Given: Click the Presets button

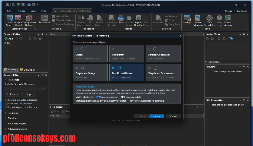Looking at the screenshot, I should 12,94.
